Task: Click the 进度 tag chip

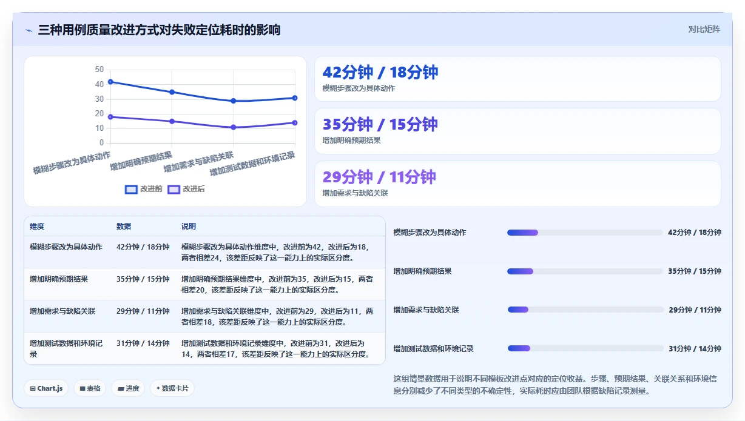Action: point(128,388)
